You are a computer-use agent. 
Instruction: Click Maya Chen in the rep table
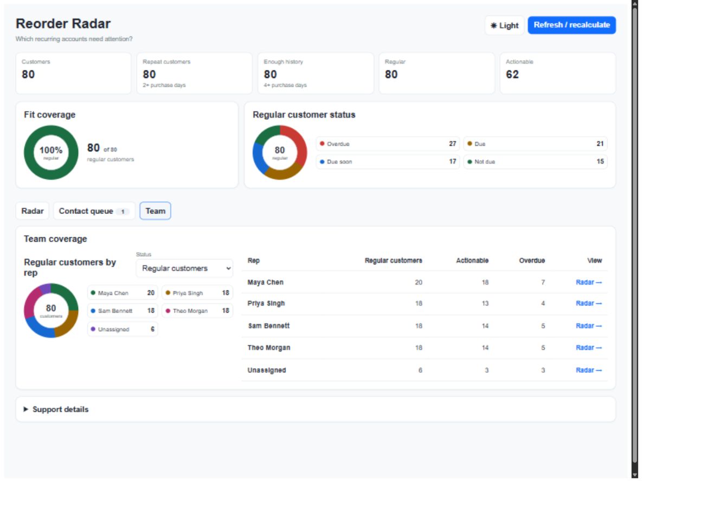click(x=266, y=282)
